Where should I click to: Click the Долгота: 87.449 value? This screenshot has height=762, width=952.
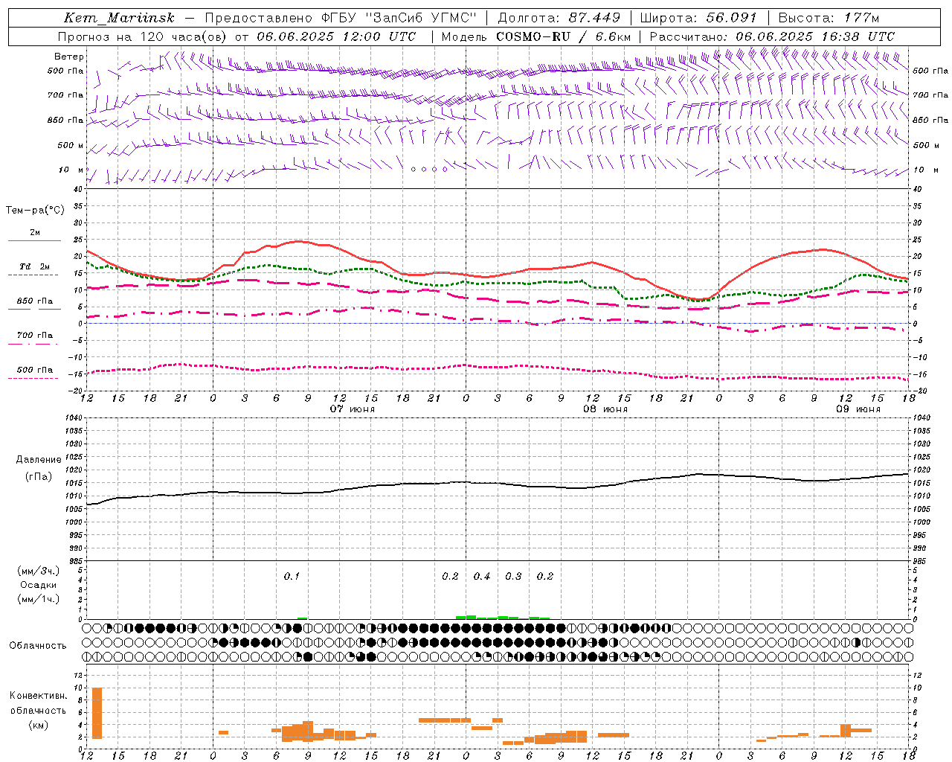click(x=559, y=18)
